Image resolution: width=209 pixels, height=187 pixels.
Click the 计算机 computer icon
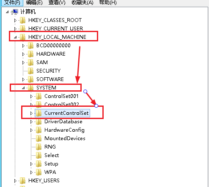[x=15, y=12]
